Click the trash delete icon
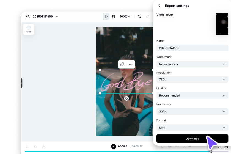The height and width of the screenshot is (154, 231). 35,147
